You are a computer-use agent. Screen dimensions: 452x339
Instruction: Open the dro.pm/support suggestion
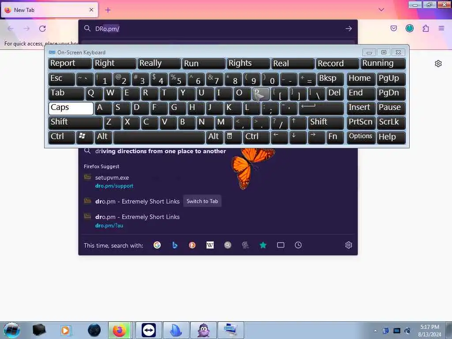click(218, 181)
